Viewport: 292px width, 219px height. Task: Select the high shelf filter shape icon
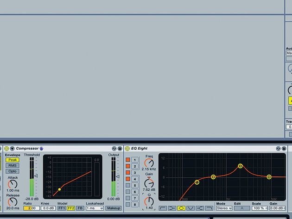(200, 208)
